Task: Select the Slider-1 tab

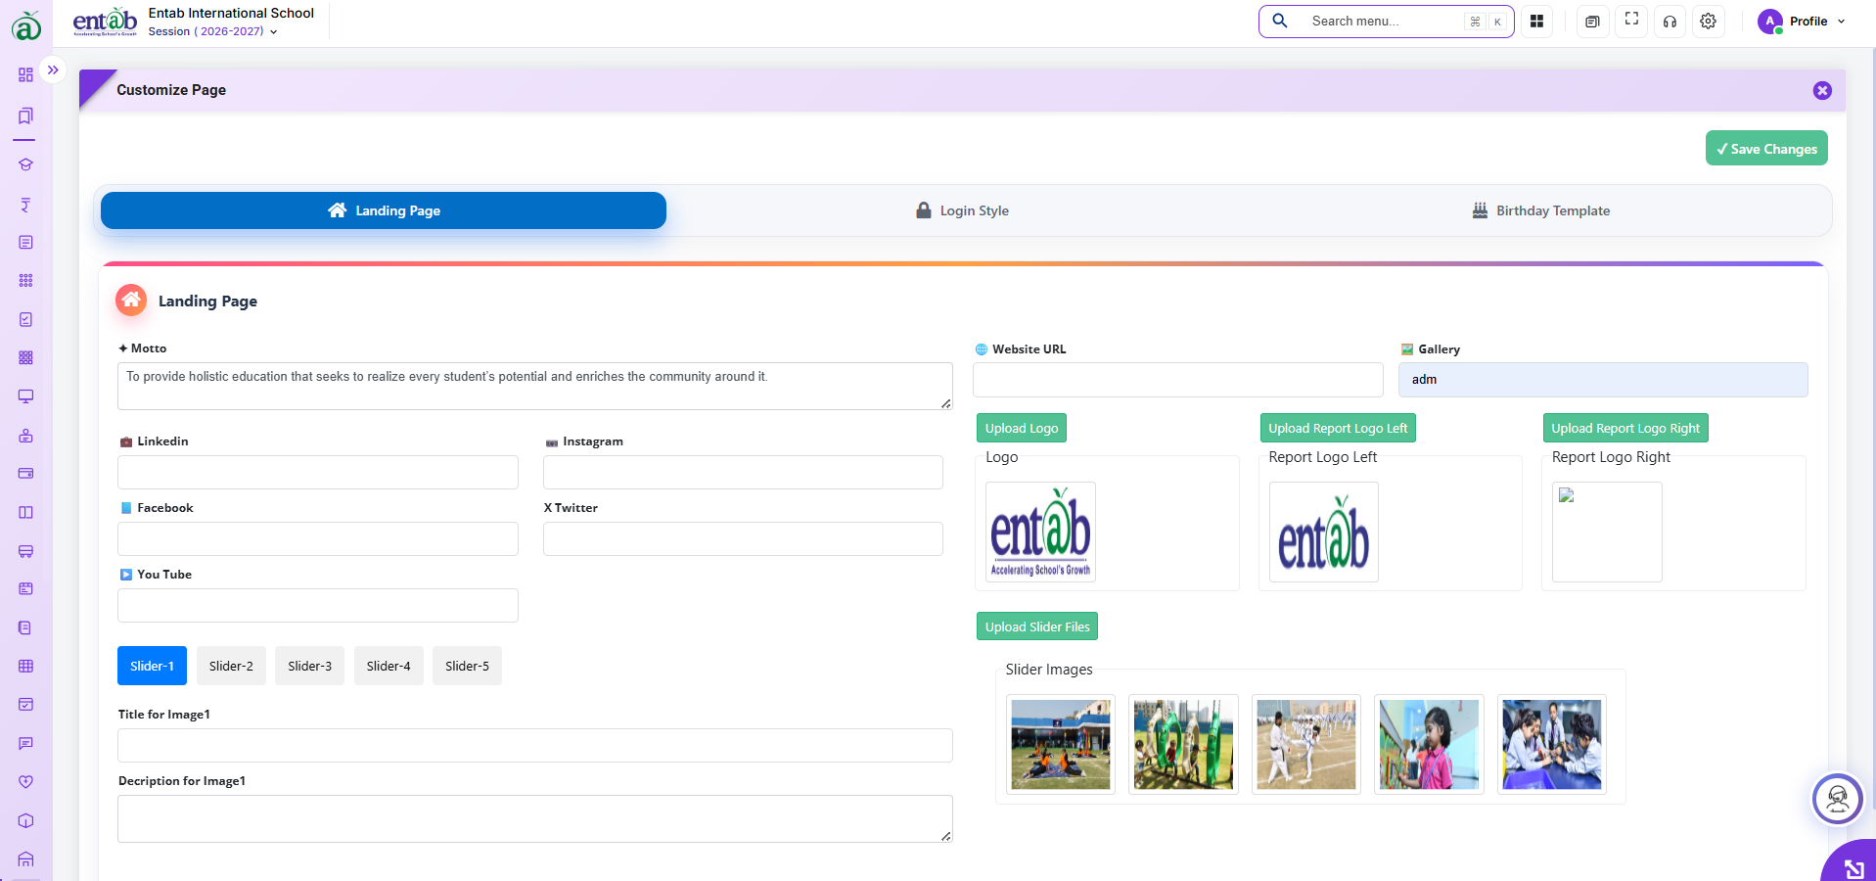Action: click(x=152, y=666)
